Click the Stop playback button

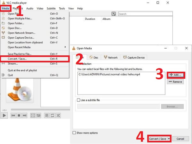19,115
